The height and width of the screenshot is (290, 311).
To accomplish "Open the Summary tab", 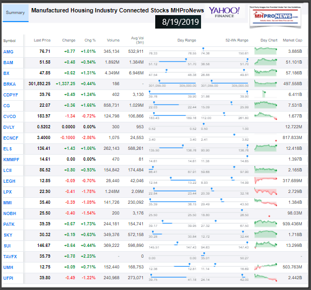I will pyautogui.click(x=15, y=13).
